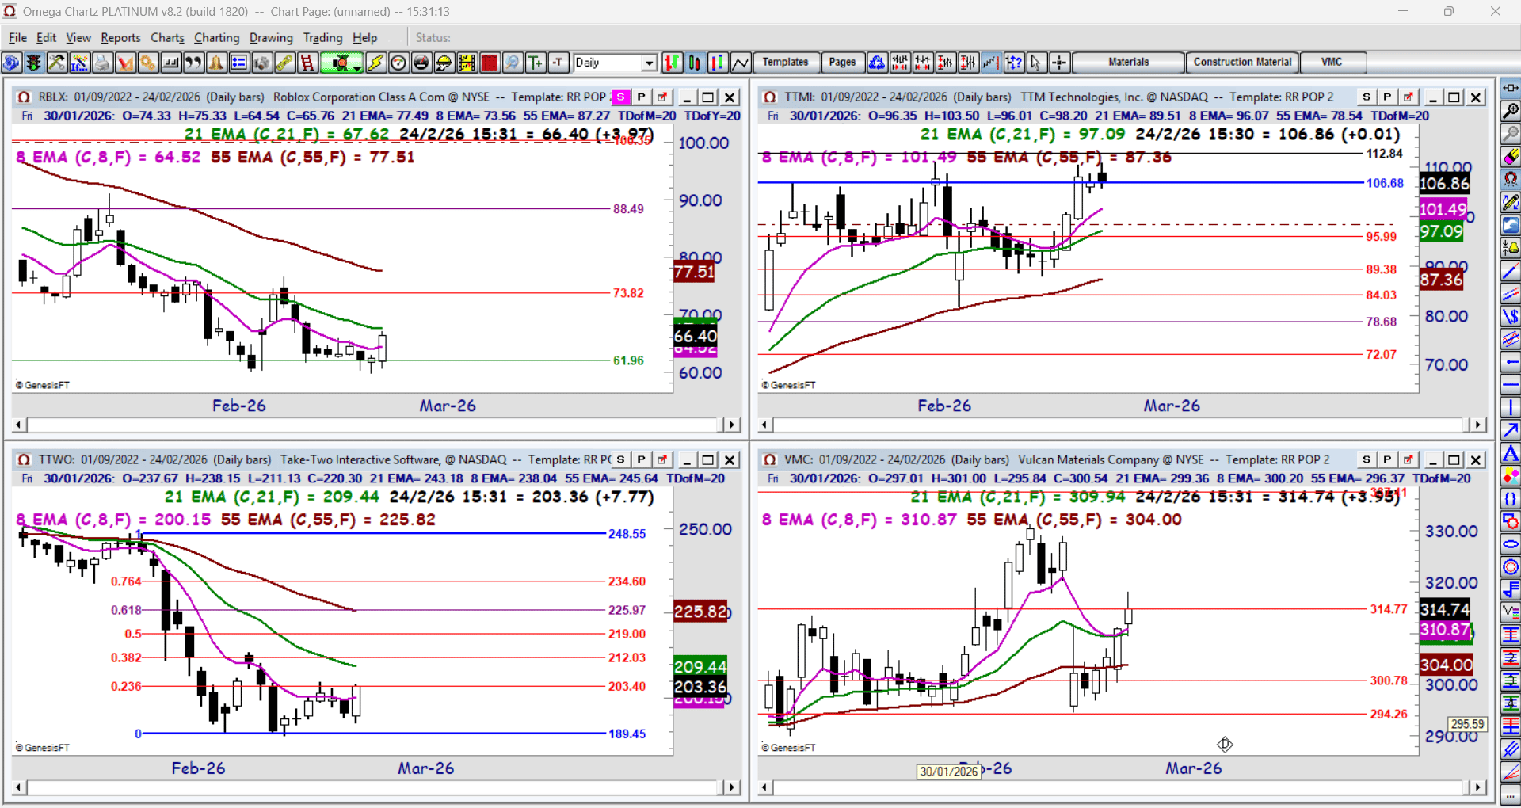
Task: Click the gauge dial toolbar icon
Action: click(398, 63)
